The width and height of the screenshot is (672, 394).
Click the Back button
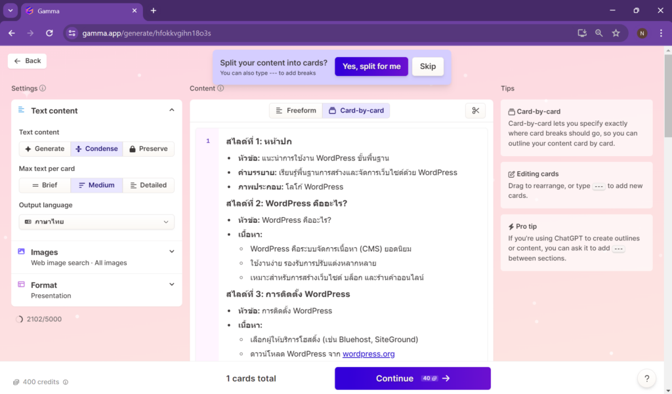click(27, 61)
